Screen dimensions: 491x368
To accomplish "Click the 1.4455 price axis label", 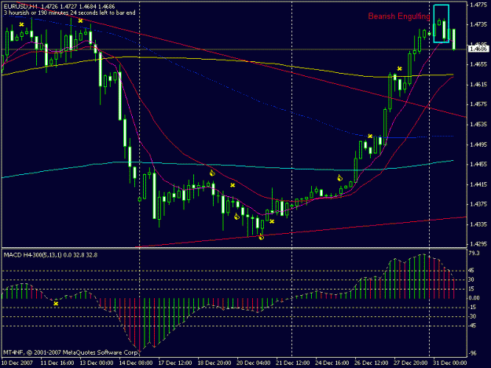I will pyautogui.click(x=478, y=164).
